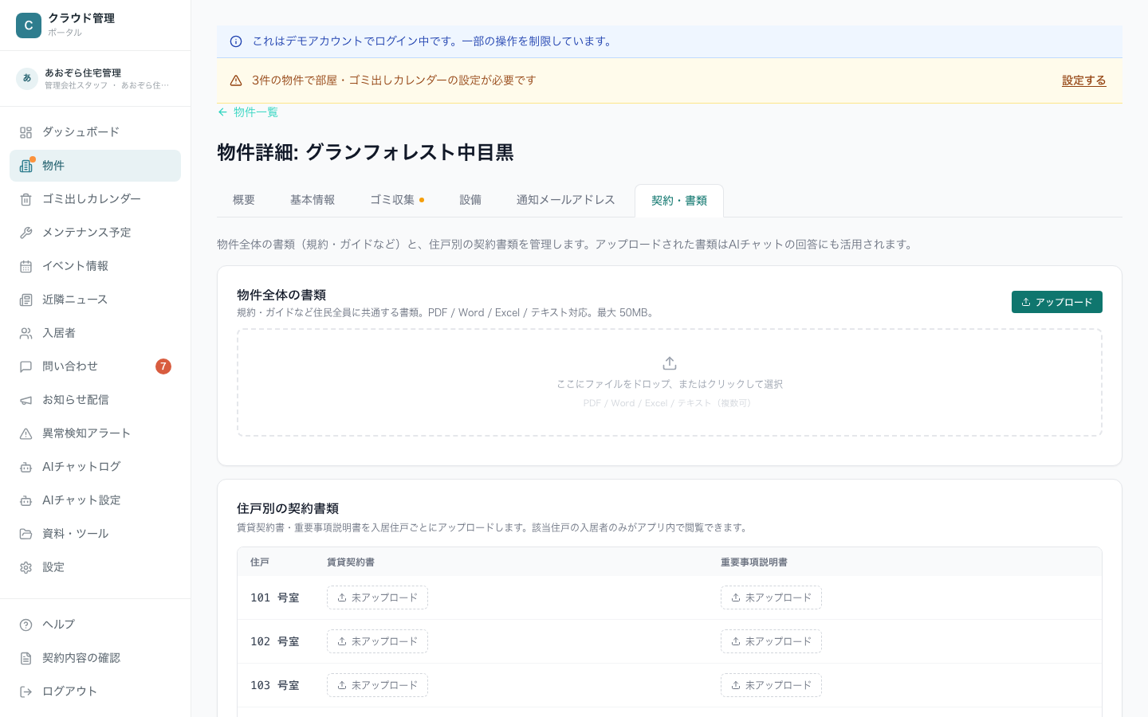Upload 賃貸契約書 for 101 号室
Viewport: 1148px width, 717px height.
(377, 597)
